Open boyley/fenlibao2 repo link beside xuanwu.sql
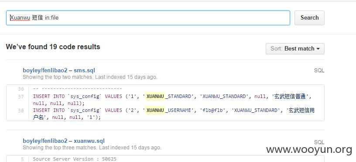 pos(45,141)
